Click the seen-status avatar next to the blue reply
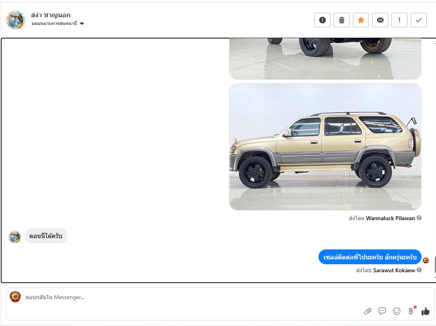 click(x=426, y=260)
